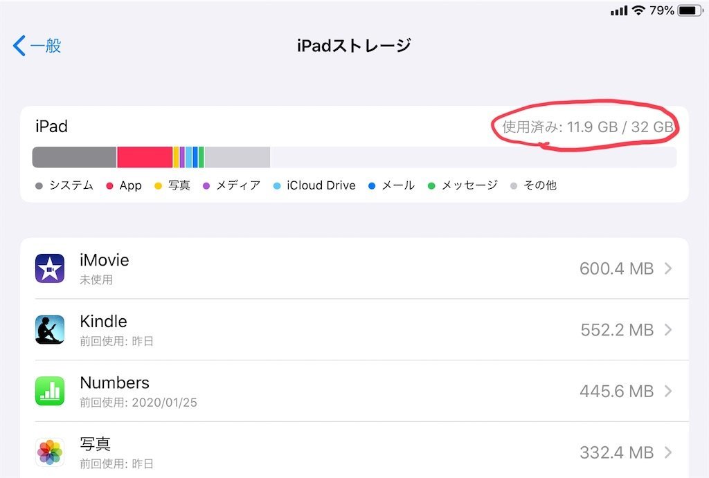The height and width of the screenshot is (478, 709).
Task: Tap the battery icon in status bar
Action: [690, 10]
